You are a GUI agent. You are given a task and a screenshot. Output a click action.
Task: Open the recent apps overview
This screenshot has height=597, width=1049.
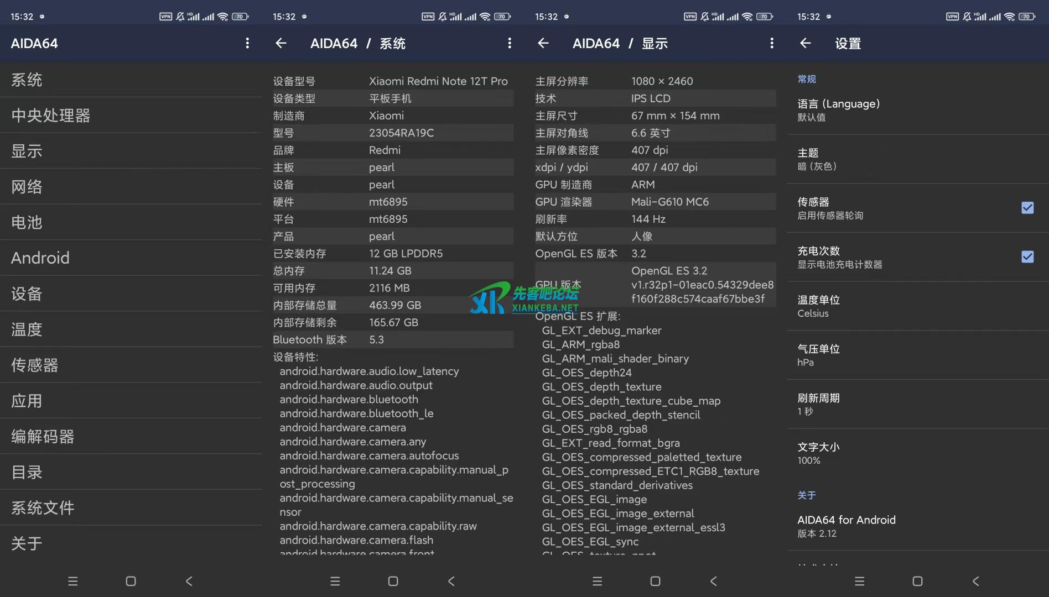click(72, 581)
